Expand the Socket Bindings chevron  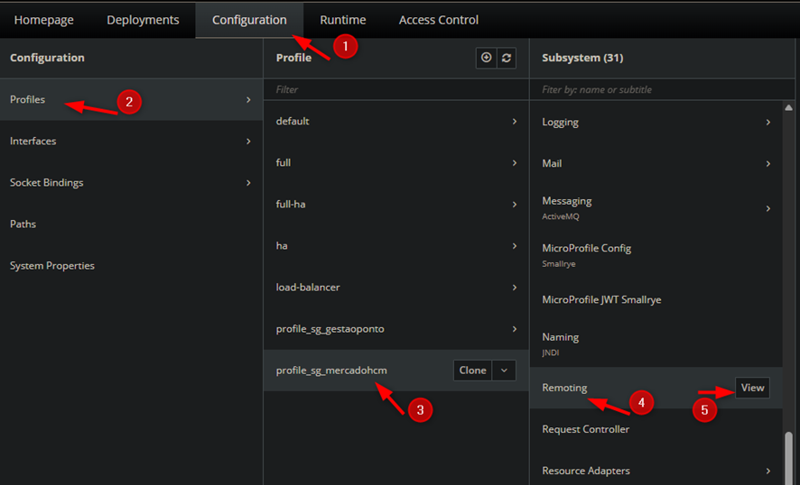click(248, 183)
